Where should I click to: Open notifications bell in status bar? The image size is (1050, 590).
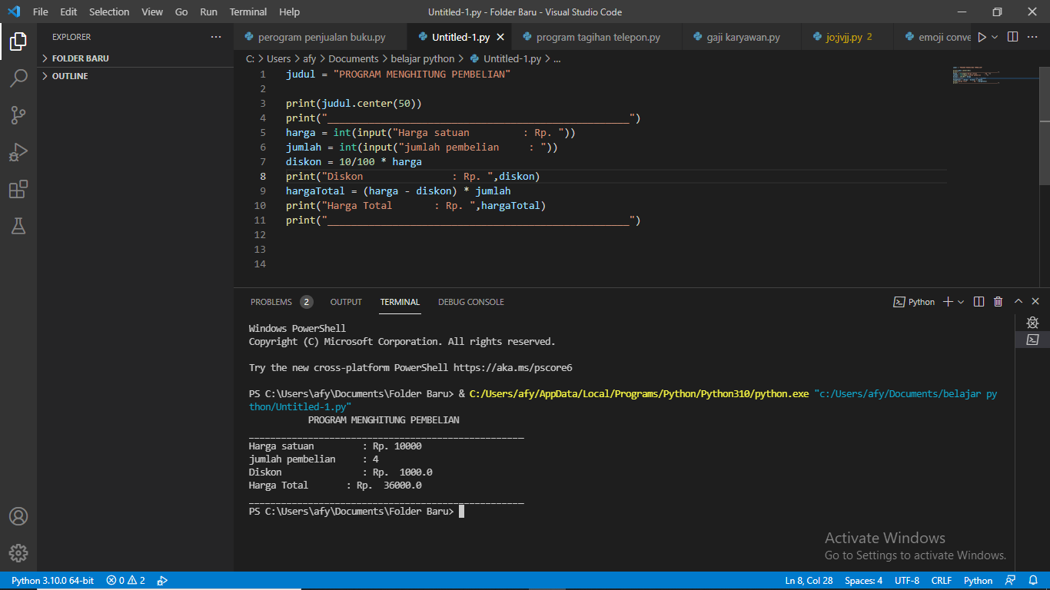tap(1032, 581)
